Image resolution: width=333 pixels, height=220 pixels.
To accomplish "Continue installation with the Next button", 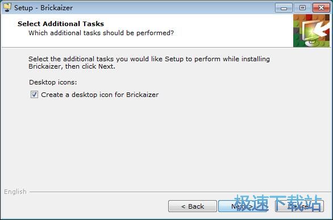I will (x=242, y=206).
